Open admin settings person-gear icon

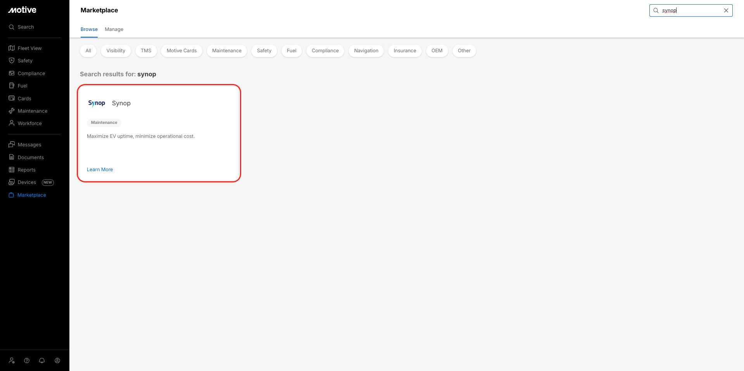12,361
